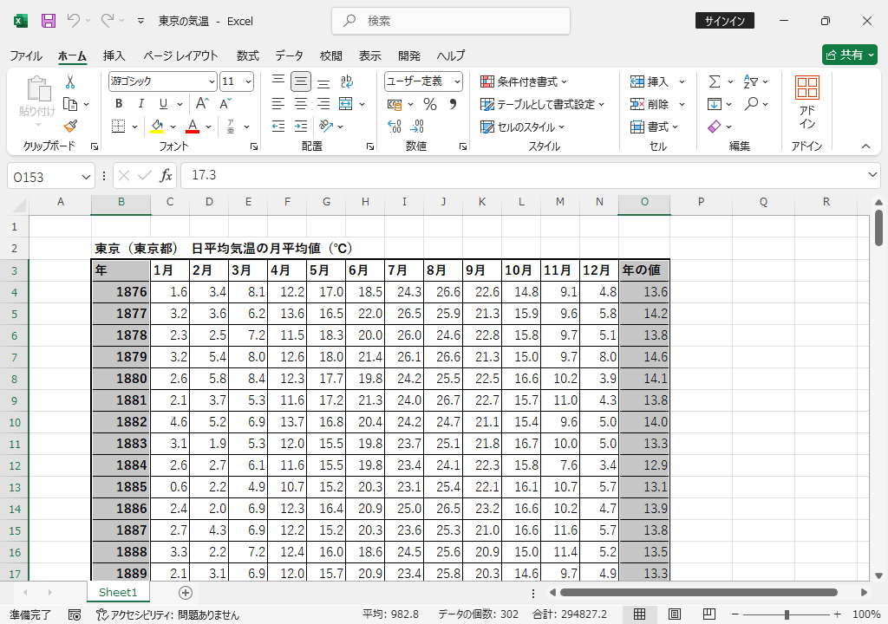Apply comma style number format
This screenshot has width=888, height=624.
453,104
